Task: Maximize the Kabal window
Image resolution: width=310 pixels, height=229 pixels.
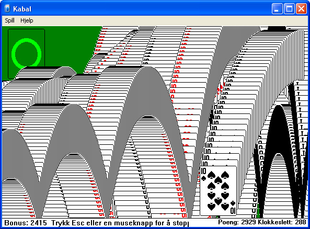Action: click(289, 9)
